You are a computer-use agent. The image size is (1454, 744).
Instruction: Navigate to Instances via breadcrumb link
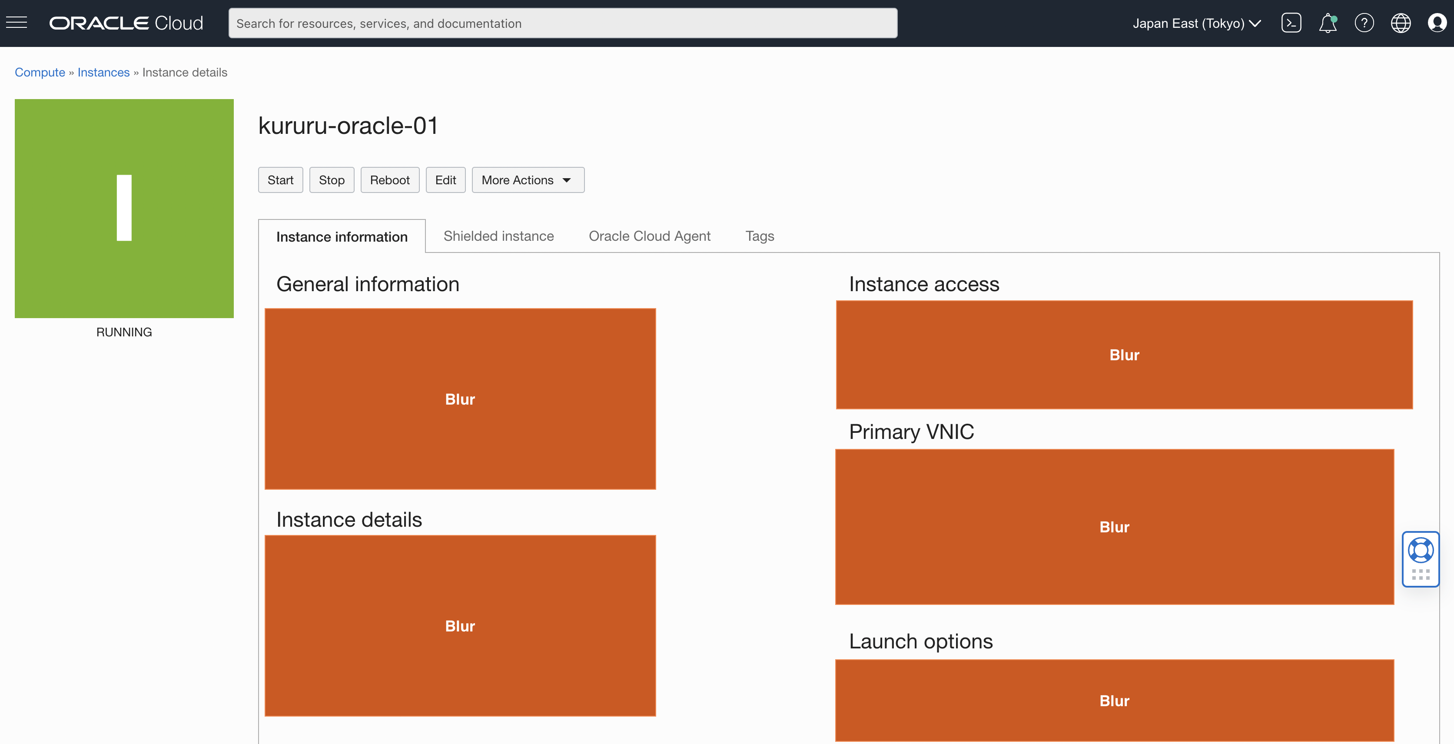(x=103, y=72)
